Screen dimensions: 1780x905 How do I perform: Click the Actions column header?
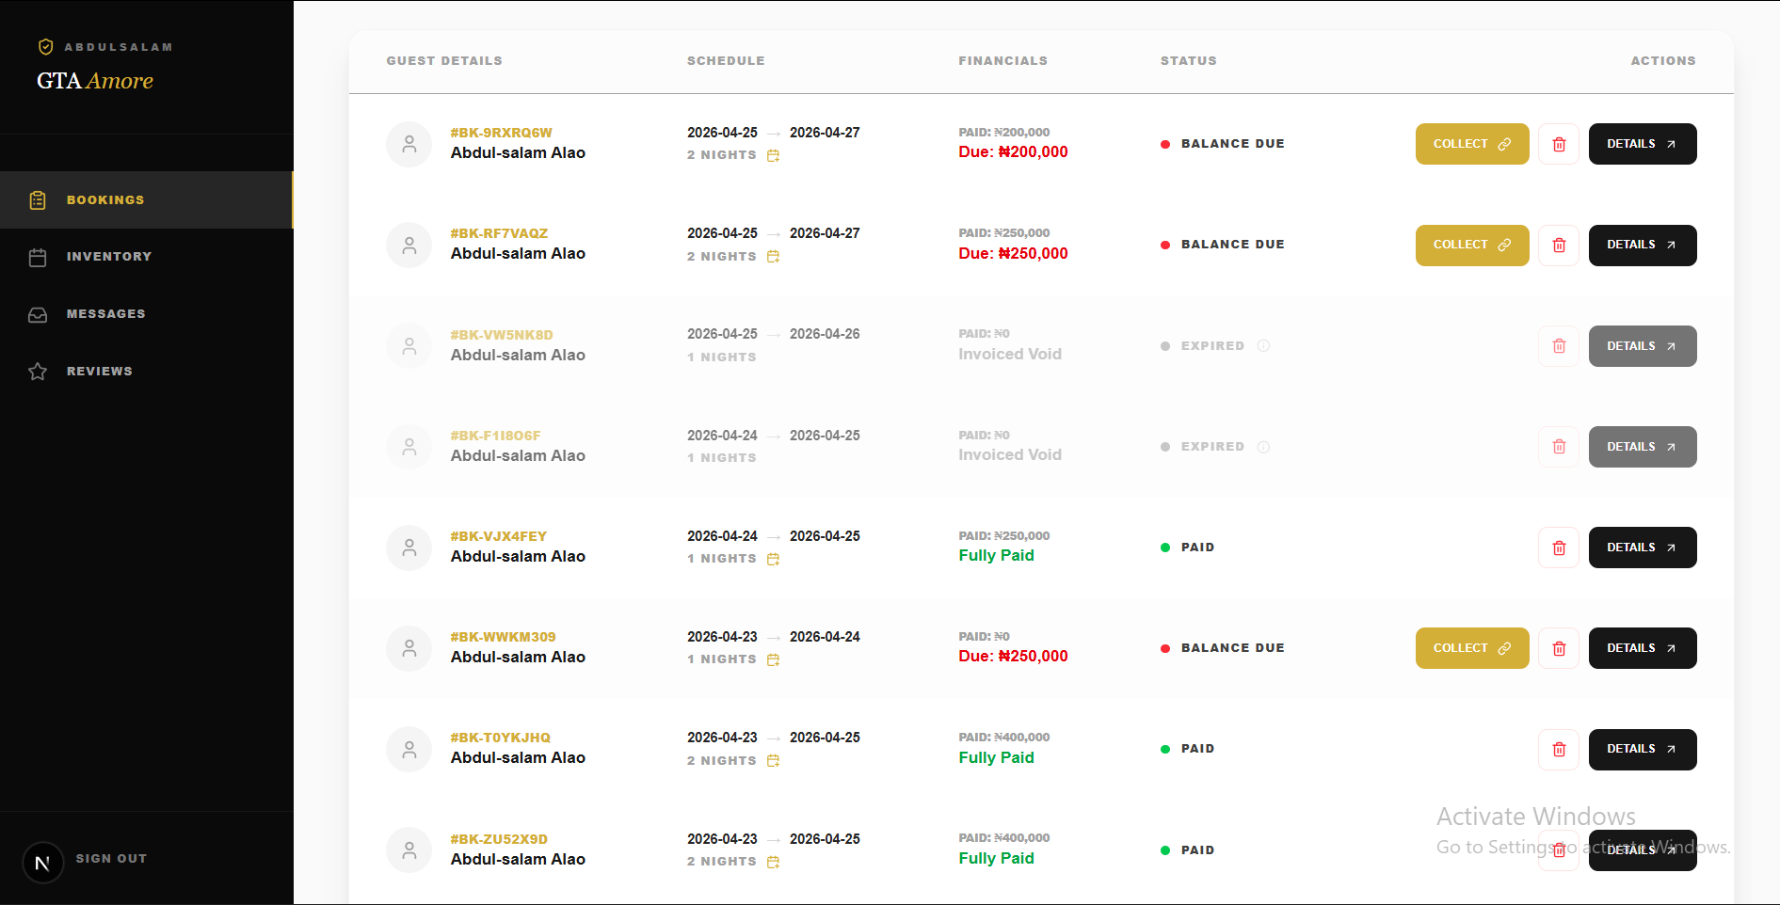(x=1663, y=61)
